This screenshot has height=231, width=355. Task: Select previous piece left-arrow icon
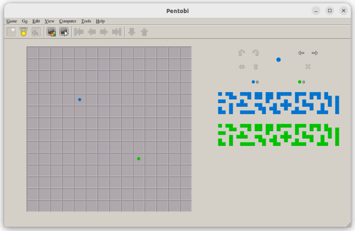(x=301, y=53)
